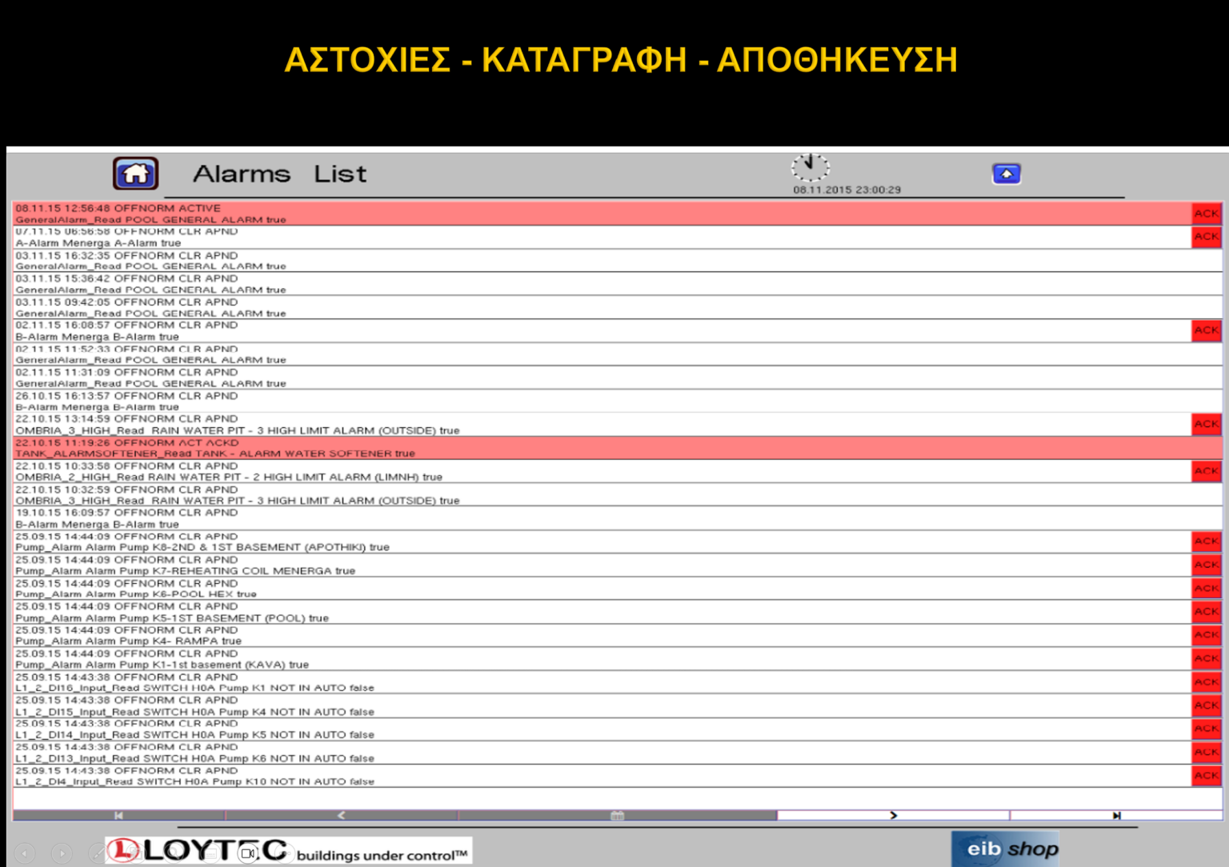Acknowledge SWITCH H0A Pump K6 not auto

click(1206, 753)
